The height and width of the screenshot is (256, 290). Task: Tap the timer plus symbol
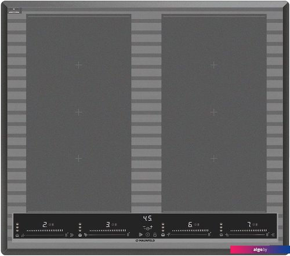pos(151,226)
